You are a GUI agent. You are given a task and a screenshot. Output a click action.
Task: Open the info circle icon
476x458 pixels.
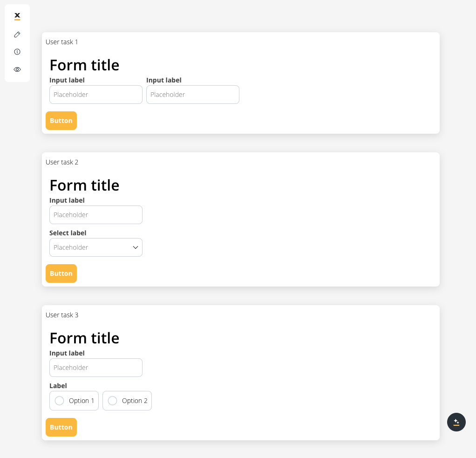point(17,52)
